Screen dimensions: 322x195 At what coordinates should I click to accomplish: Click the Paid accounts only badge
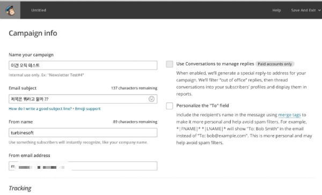click(x=275, y=64)
